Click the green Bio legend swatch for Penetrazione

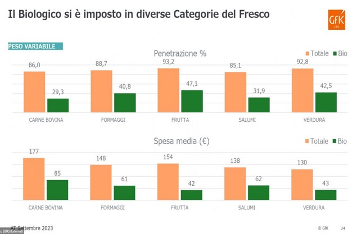pyautogui.click(x=334, y=54)
